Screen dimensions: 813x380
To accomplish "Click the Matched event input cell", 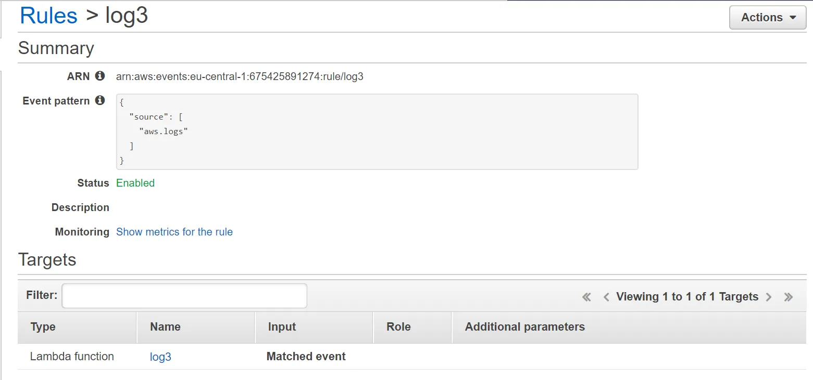I will click(306, 357).
